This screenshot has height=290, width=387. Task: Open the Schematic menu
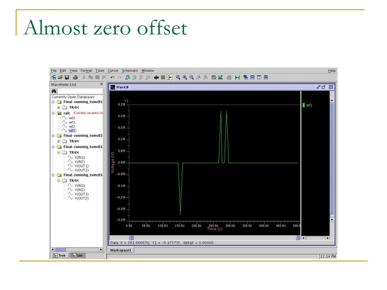tap(130, 71)
